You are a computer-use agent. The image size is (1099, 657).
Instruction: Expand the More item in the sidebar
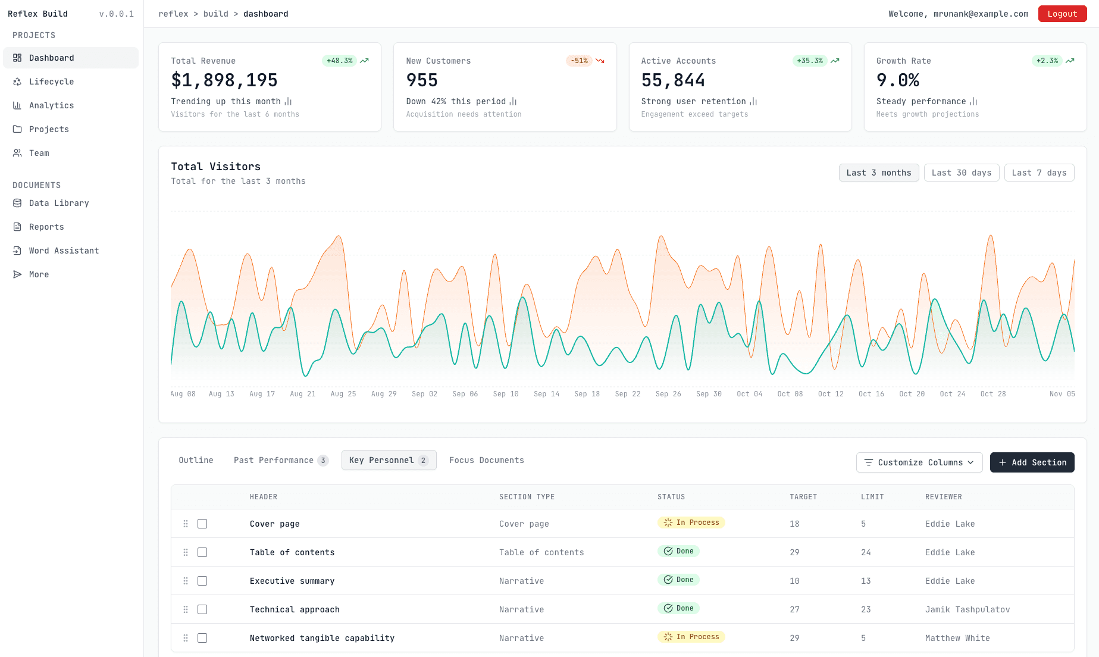[x=18, y=274]
